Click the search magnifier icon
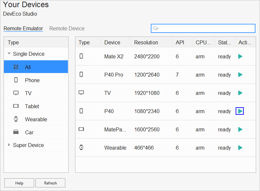Viewport: 260px width, 191px height. point(156,28)
